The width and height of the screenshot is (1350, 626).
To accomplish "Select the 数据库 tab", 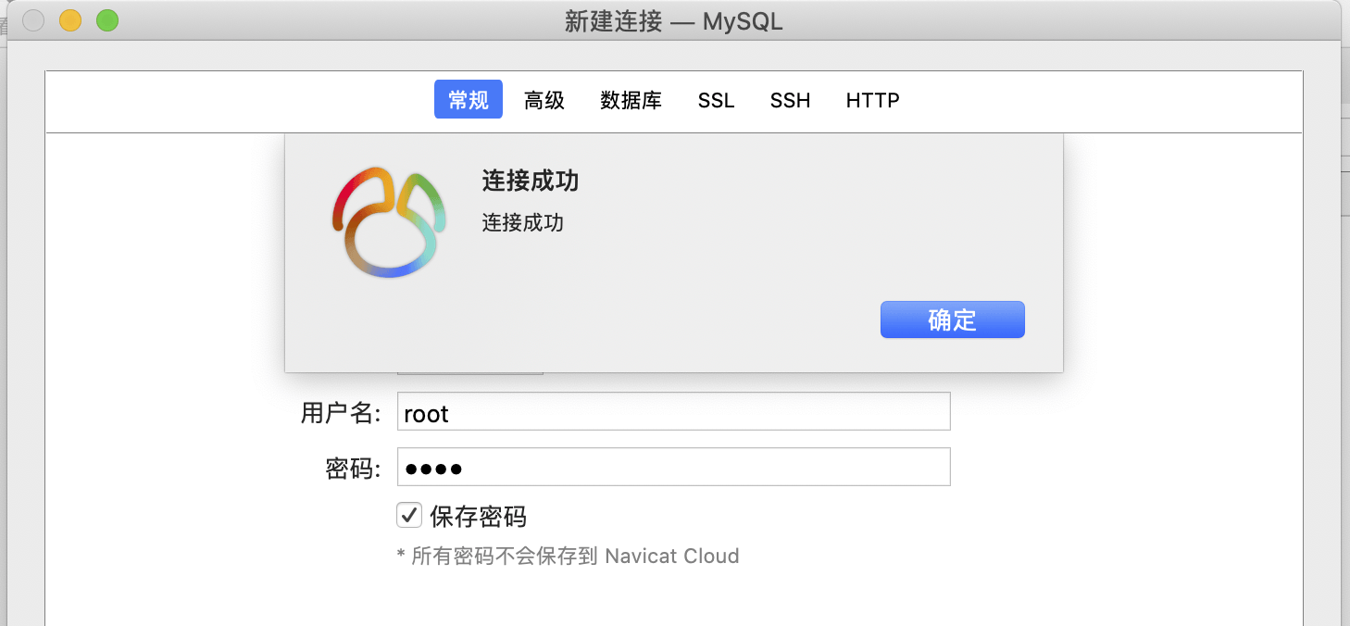I will [x=631, y=100].
